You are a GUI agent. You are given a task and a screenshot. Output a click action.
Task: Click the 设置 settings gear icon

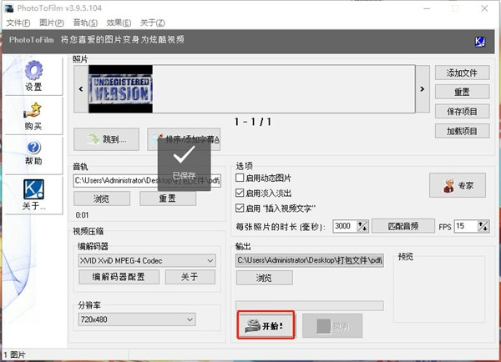33,72
